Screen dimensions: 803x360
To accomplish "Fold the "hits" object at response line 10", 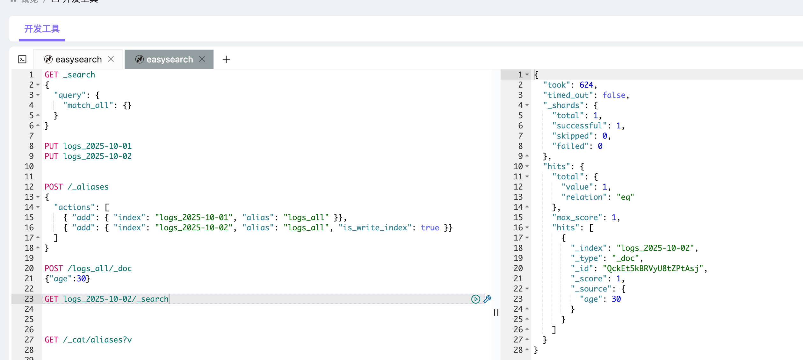I will 527,166.
